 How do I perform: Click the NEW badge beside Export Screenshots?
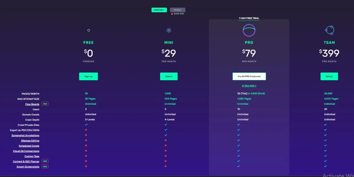[45, 166]
